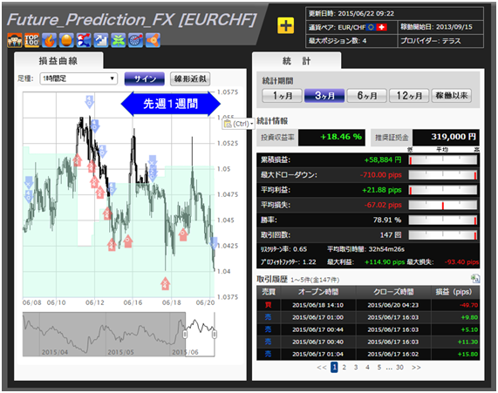The width and height of the screenshot is (498, 393).
Task: Click the trade row opened 2015/06/17 00:40
Action: click(x=368, y=342)
